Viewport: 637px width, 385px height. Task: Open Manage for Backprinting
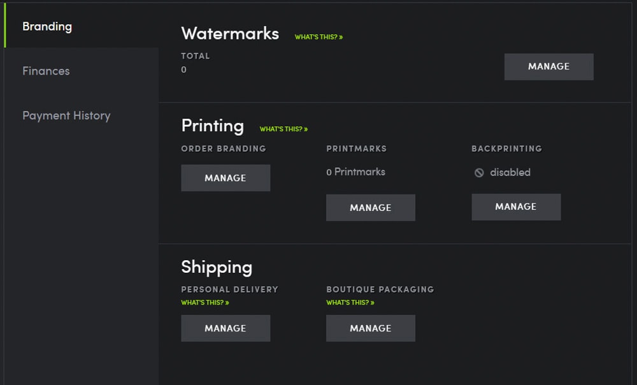[x=516, y=207]
